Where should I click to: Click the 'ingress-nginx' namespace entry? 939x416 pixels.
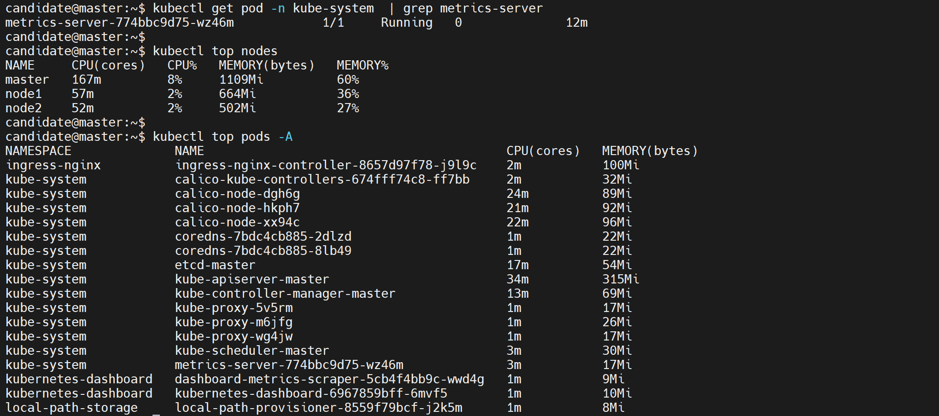pyautogui.click(x=53, y=165)
